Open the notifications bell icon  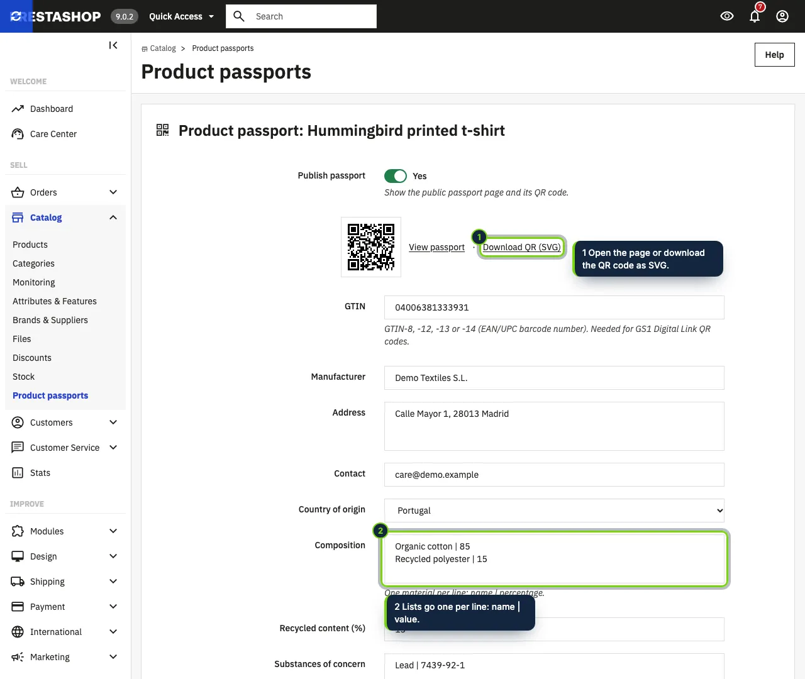(x=755, y=16)
